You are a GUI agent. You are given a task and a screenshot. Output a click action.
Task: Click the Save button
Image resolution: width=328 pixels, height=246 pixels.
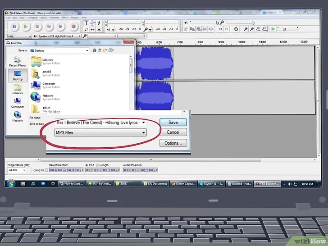[173, 123]
